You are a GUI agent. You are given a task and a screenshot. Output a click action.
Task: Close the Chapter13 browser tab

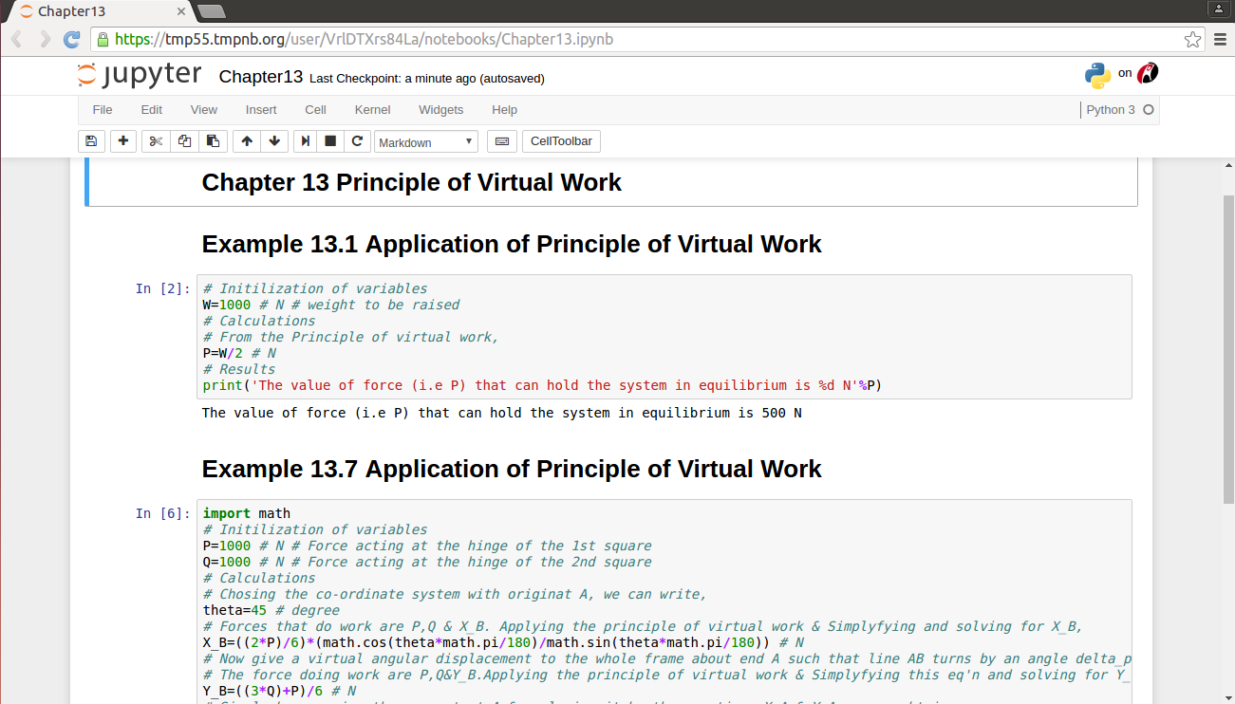tap(181, 11)
